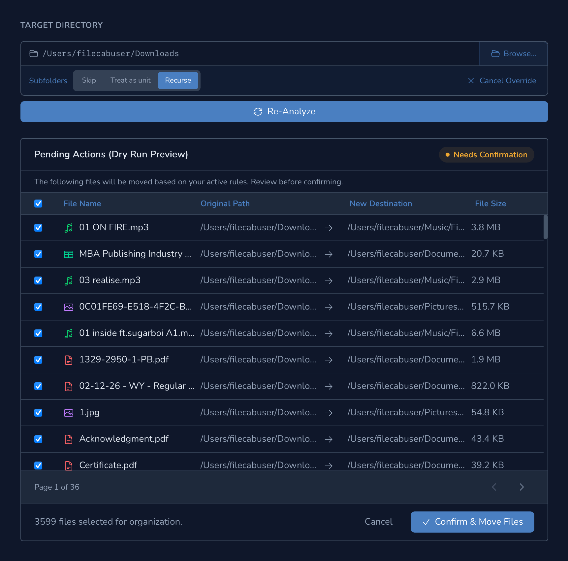
Task: Uncheck the Certificate.pdf checkbox
Action: click(x=38, y=466)
